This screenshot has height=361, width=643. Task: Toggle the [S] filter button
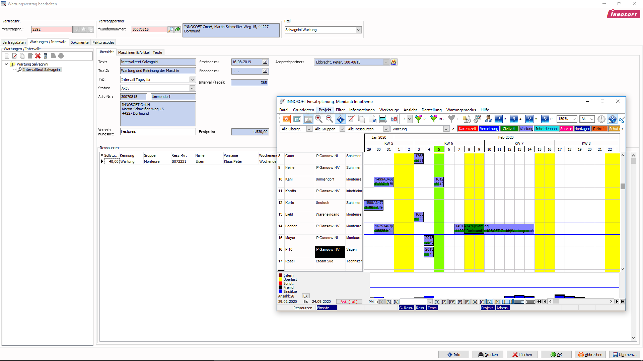pyautogui.click(x=388, y=302)
